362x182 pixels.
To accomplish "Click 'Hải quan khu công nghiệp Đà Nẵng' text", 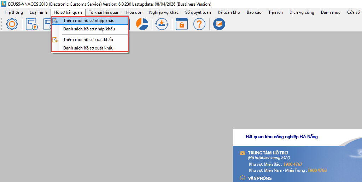I will point(282,137).
